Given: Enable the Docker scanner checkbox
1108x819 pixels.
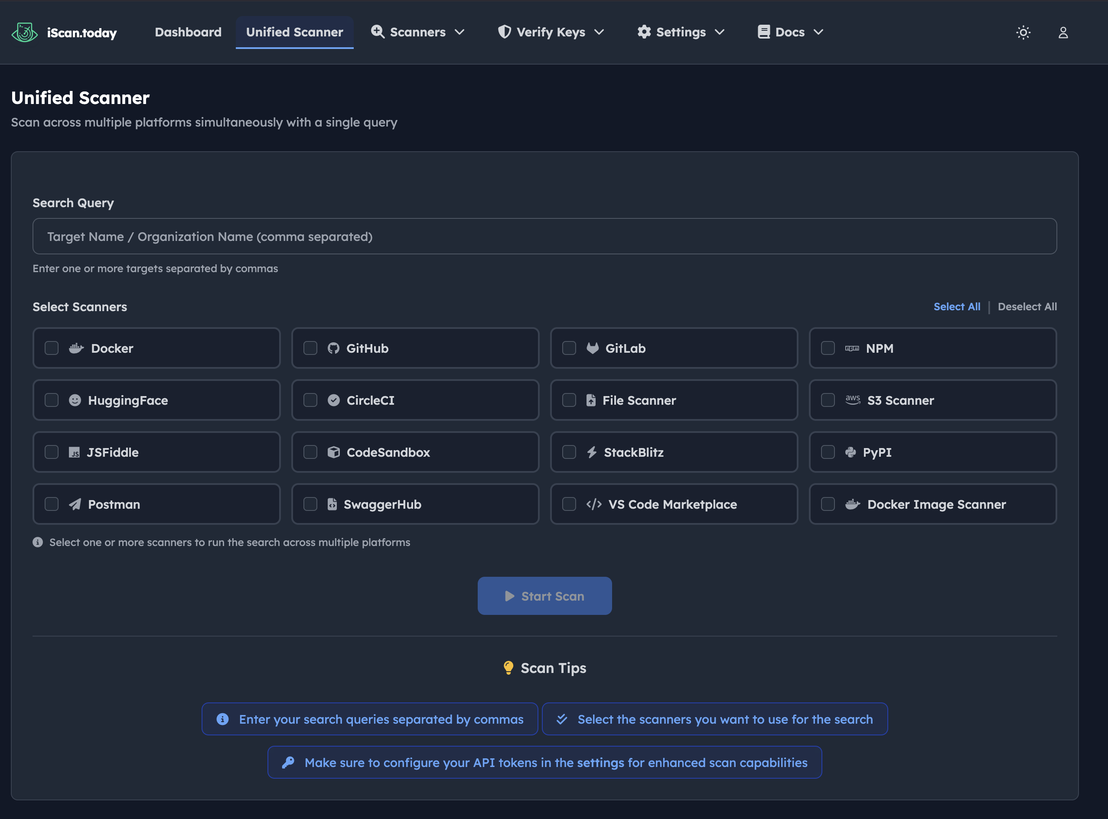Looking at the screenshot, I should point(52,348).
